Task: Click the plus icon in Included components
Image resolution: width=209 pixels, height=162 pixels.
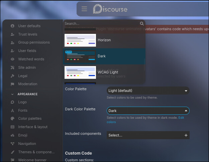Action: (186, 135)
